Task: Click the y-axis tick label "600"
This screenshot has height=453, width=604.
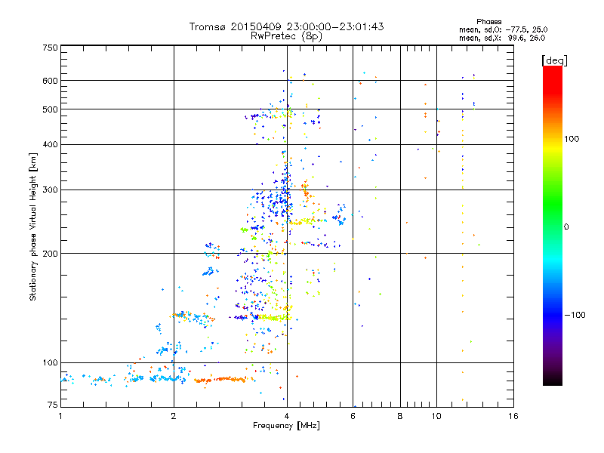Action: 50,81
